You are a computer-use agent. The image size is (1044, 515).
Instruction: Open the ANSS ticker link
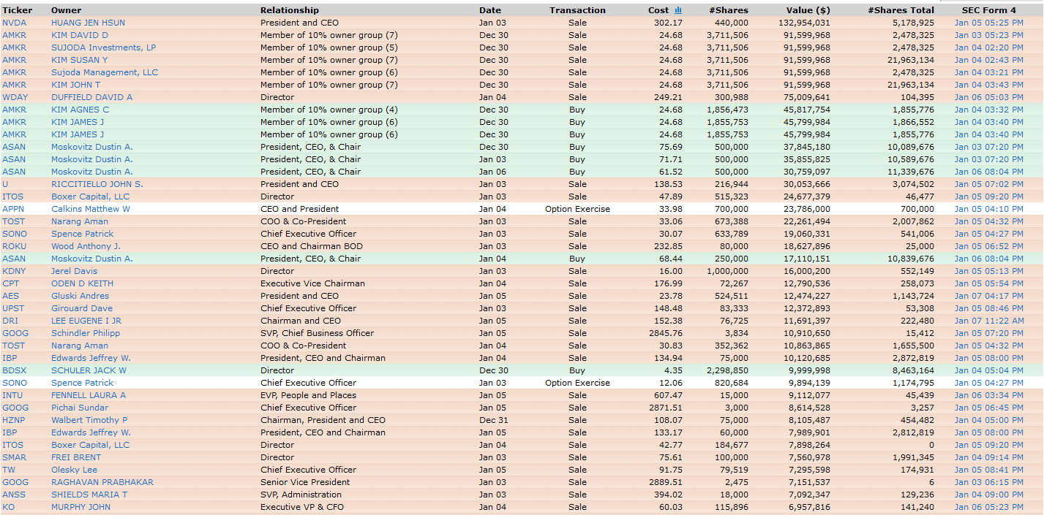pyautogui.click(x=13, y=495)
